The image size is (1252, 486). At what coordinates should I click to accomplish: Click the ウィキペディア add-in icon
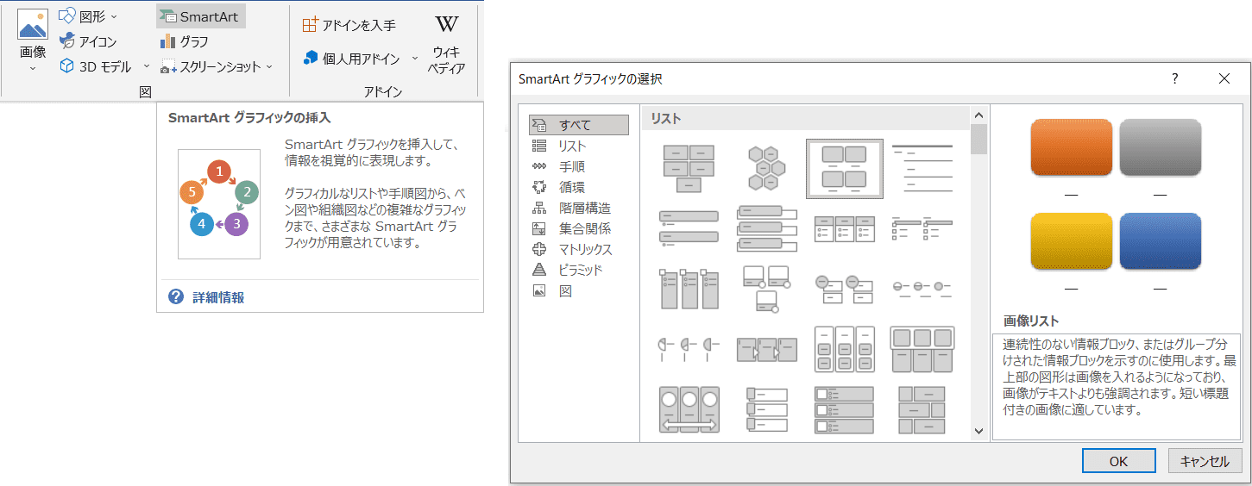(x=448, y=24)
